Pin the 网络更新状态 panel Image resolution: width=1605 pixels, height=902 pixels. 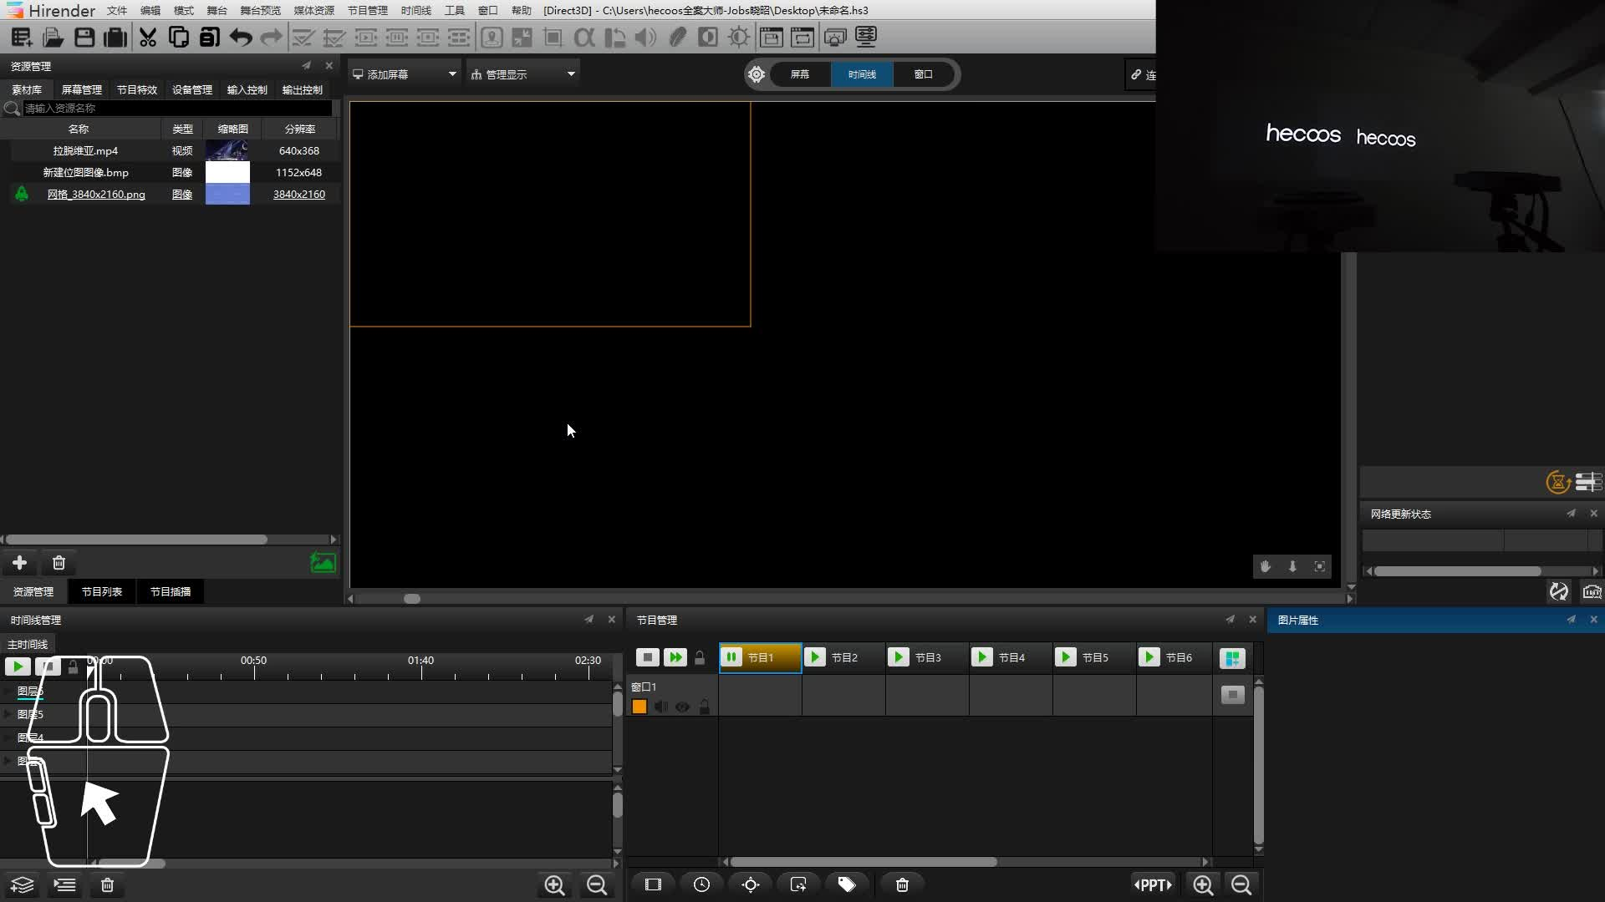pos(1571,514)
